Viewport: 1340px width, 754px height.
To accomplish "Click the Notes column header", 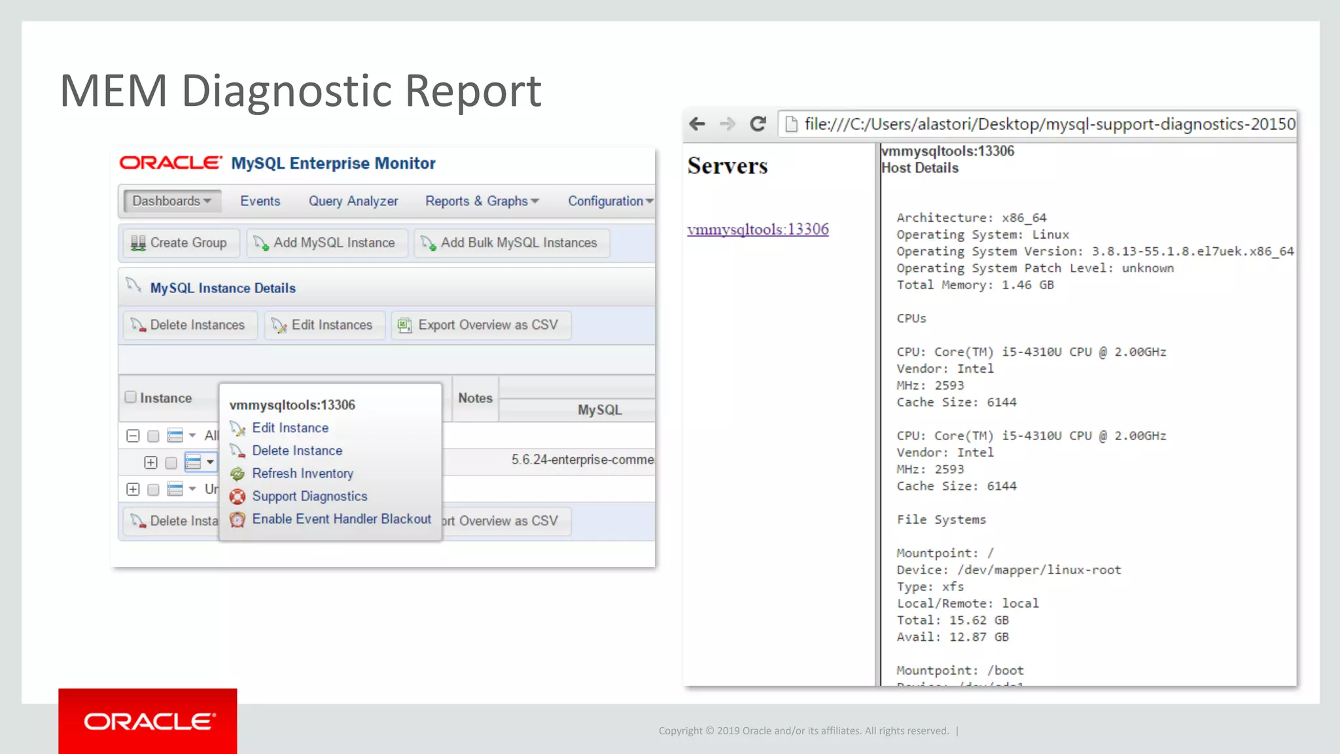I will (475, 398).
